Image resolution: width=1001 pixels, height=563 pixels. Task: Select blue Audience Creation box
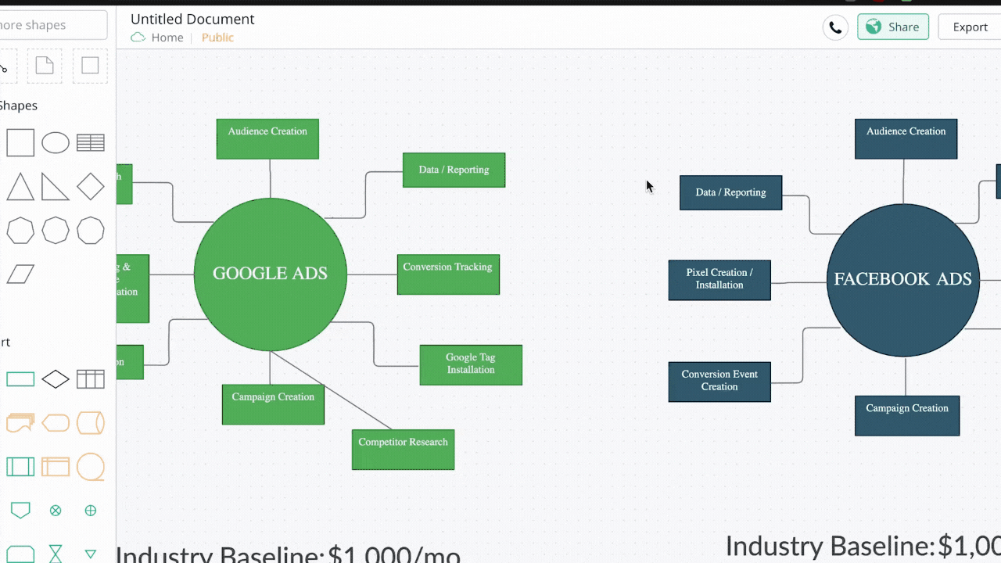(906, 138)
